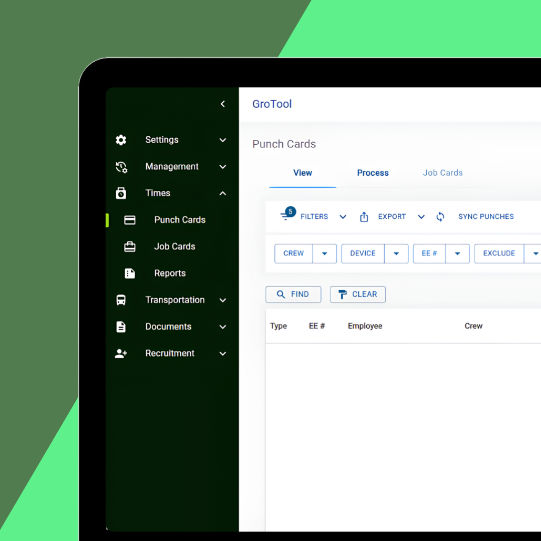Viewport: 541px width, 541px height.
Task: Open the CREW dropdown arrow
Action: [x=324, y=253]
